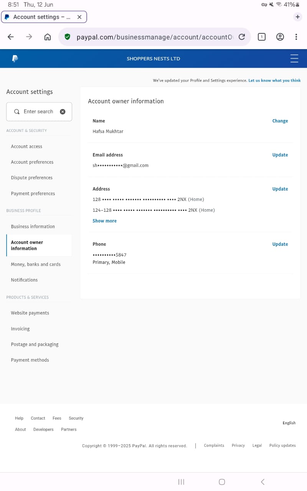The height and width of the screenshot is (491, 307).
Task: Select Business information in sidebar
Action: point(33,226)
